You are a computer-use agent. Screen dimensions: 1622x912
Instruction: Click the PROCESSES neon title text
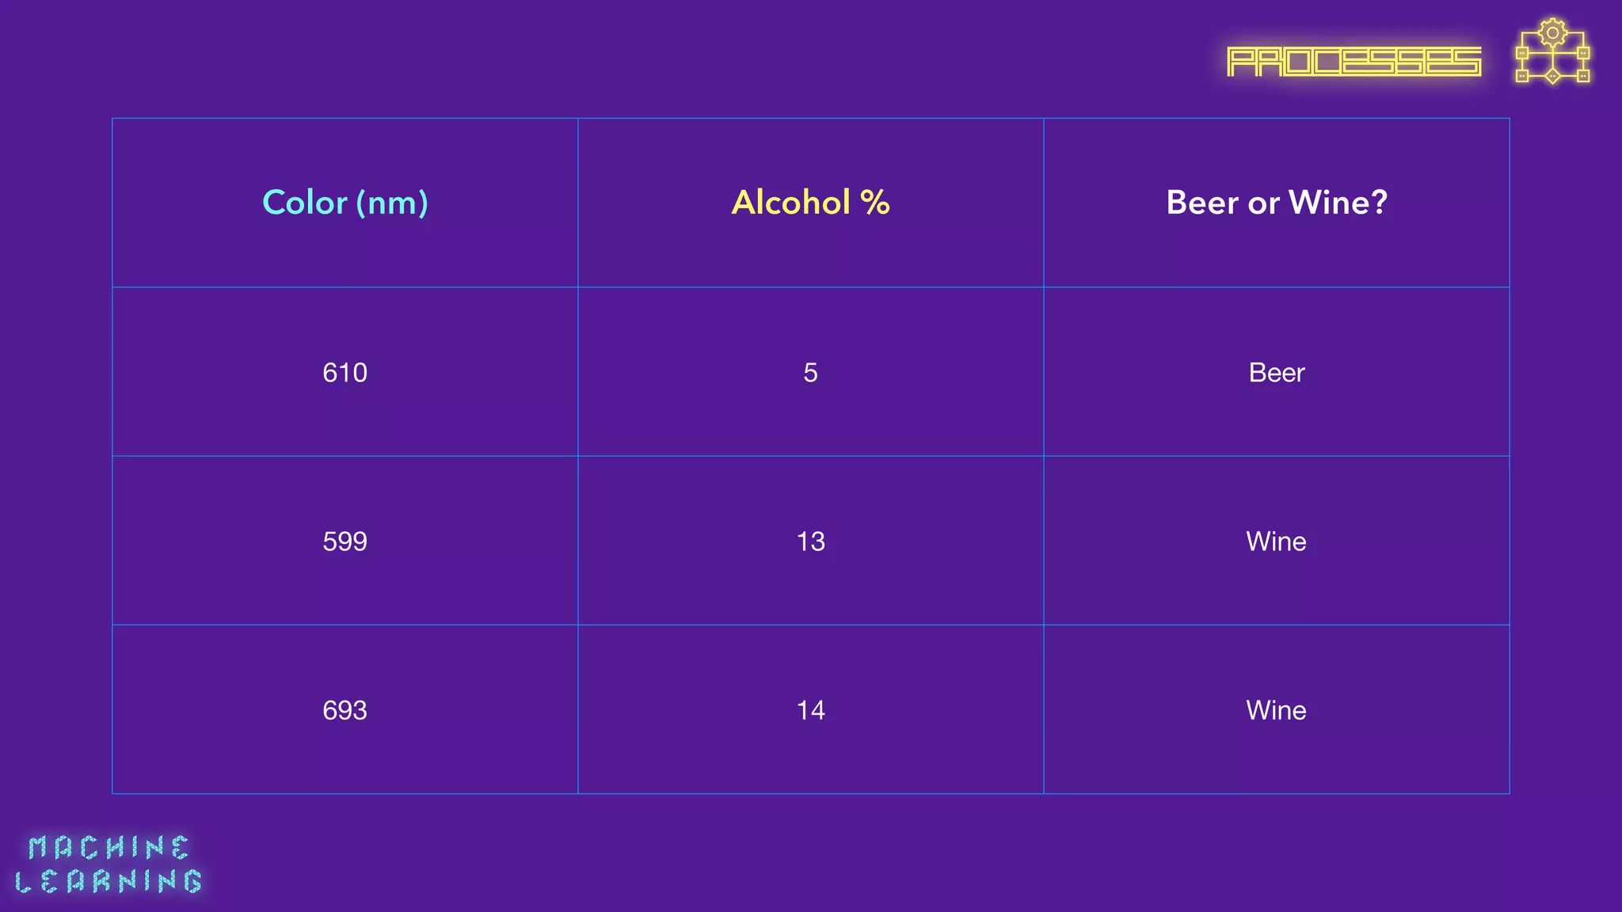click(1354, 62)
